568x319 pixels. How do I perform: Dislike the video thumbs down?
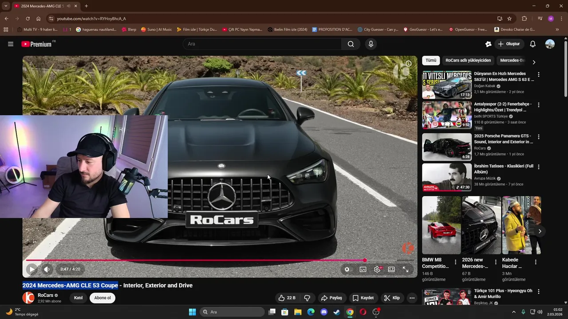click(x=307, y=298)
